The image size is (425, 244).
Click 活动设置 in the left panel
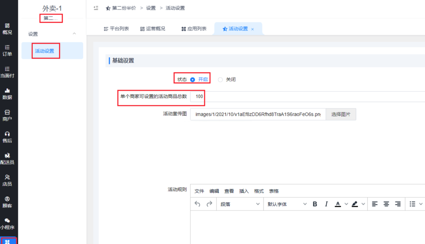(44, 51)
